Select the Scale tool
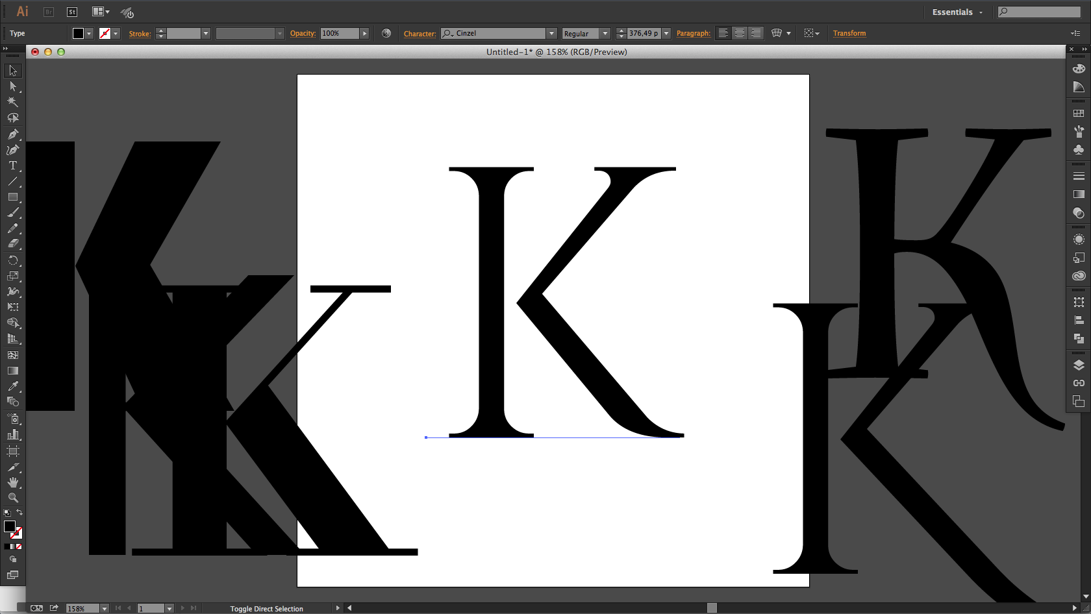 (x=13, y=276)
